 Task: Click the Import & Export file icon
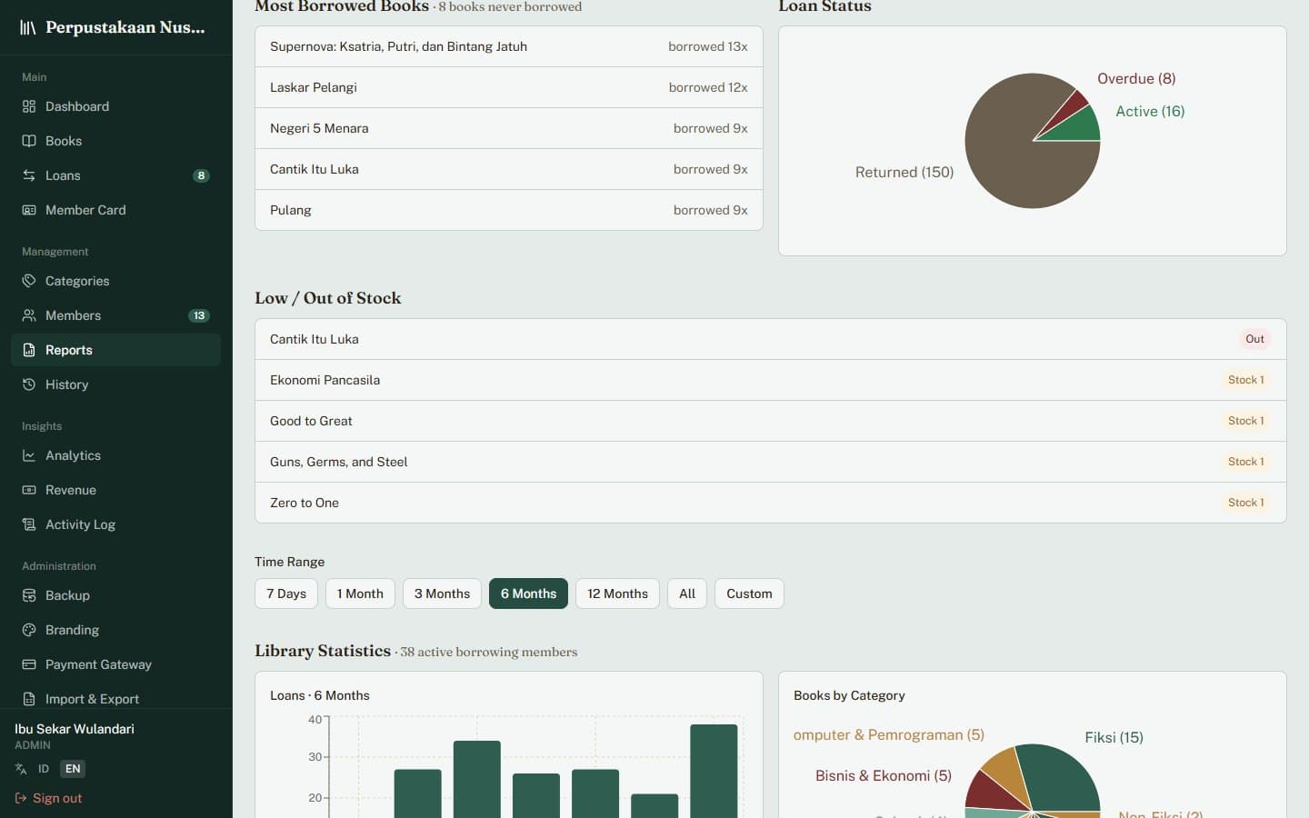[x=29, y=699]
